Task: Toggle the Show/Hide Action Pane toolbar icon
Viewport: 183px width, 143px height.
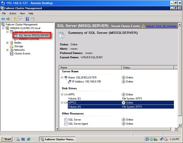Action: (33, 19)
